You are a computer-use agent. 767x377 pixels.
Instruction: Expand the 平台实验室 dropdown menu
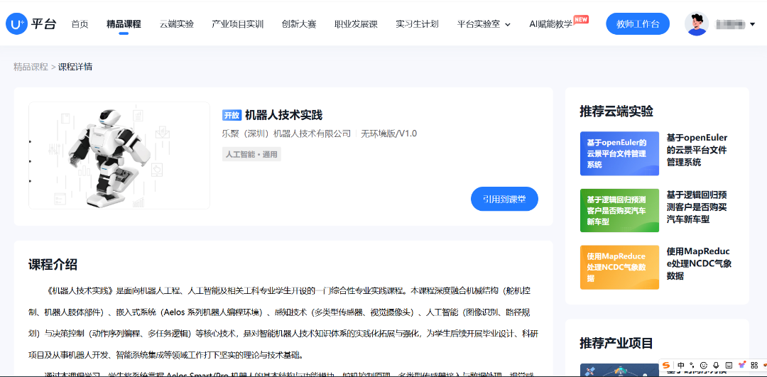[x=484, y=24]
